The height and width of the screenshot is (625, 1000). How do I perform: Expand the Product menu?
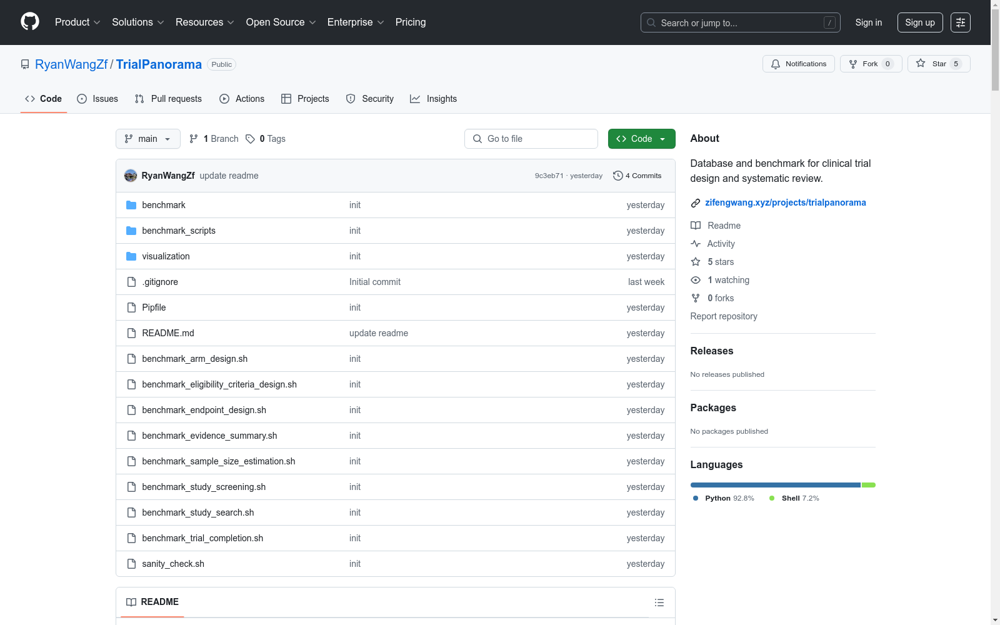(77, 22)
